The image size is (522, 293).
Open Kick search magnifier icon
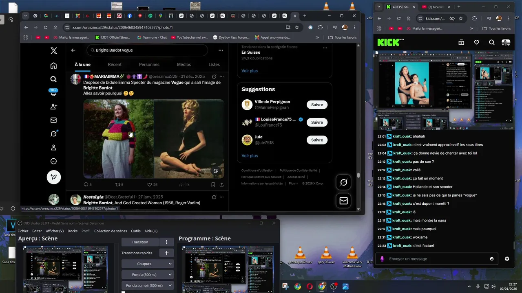coord(491,42)
